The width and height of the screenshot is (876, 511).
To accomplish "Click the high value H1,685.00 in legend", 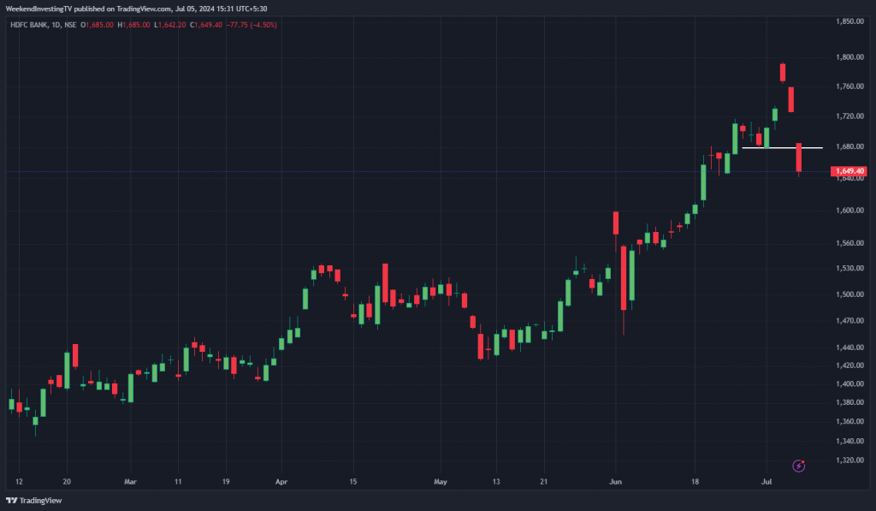I will (x=133, y=25).
